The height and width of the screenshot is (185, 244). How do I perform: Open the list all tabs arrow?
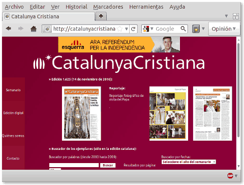coord(226,16)
